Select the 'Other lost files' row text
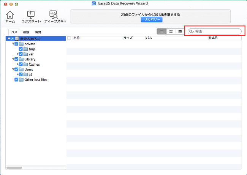 pos(36,80)
